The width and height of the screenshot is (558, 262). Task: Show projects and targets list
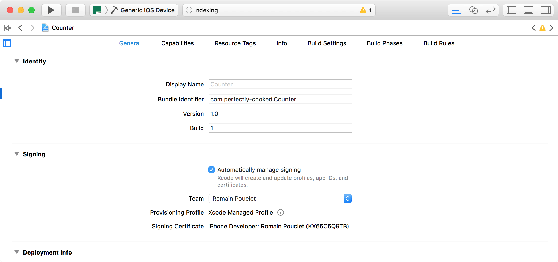point(7,43)
